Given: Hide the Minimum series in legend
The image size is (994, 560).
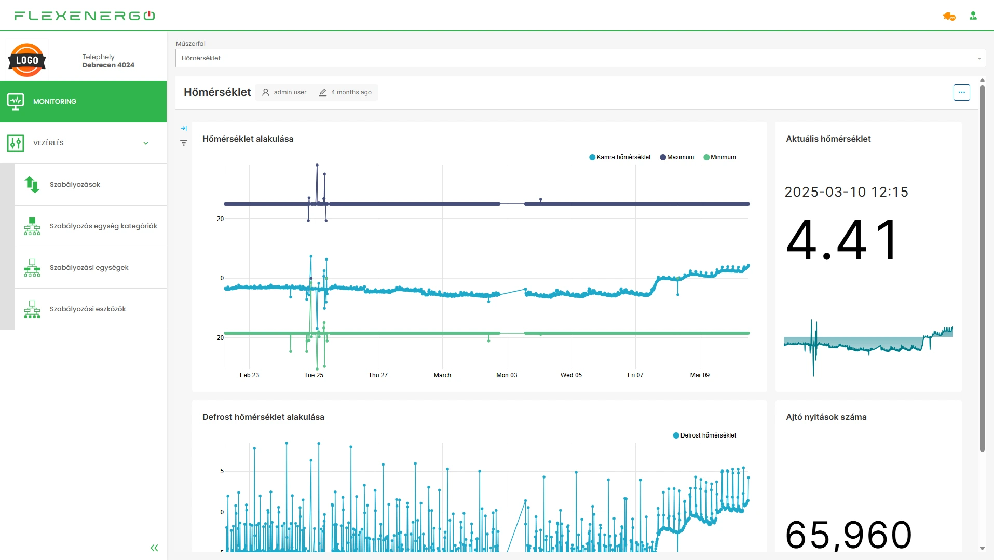Looking at the screenshot, I should (x=719, y=157).
